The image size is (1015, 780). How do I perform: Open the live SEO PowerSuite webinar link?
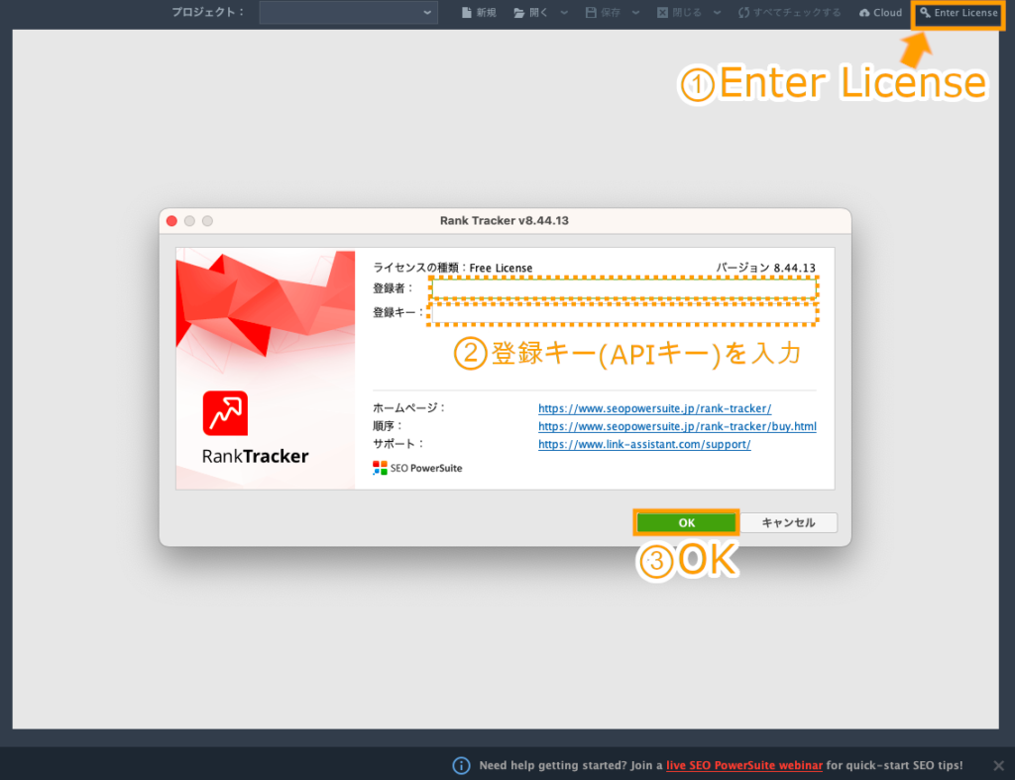[x=744, y=765]
